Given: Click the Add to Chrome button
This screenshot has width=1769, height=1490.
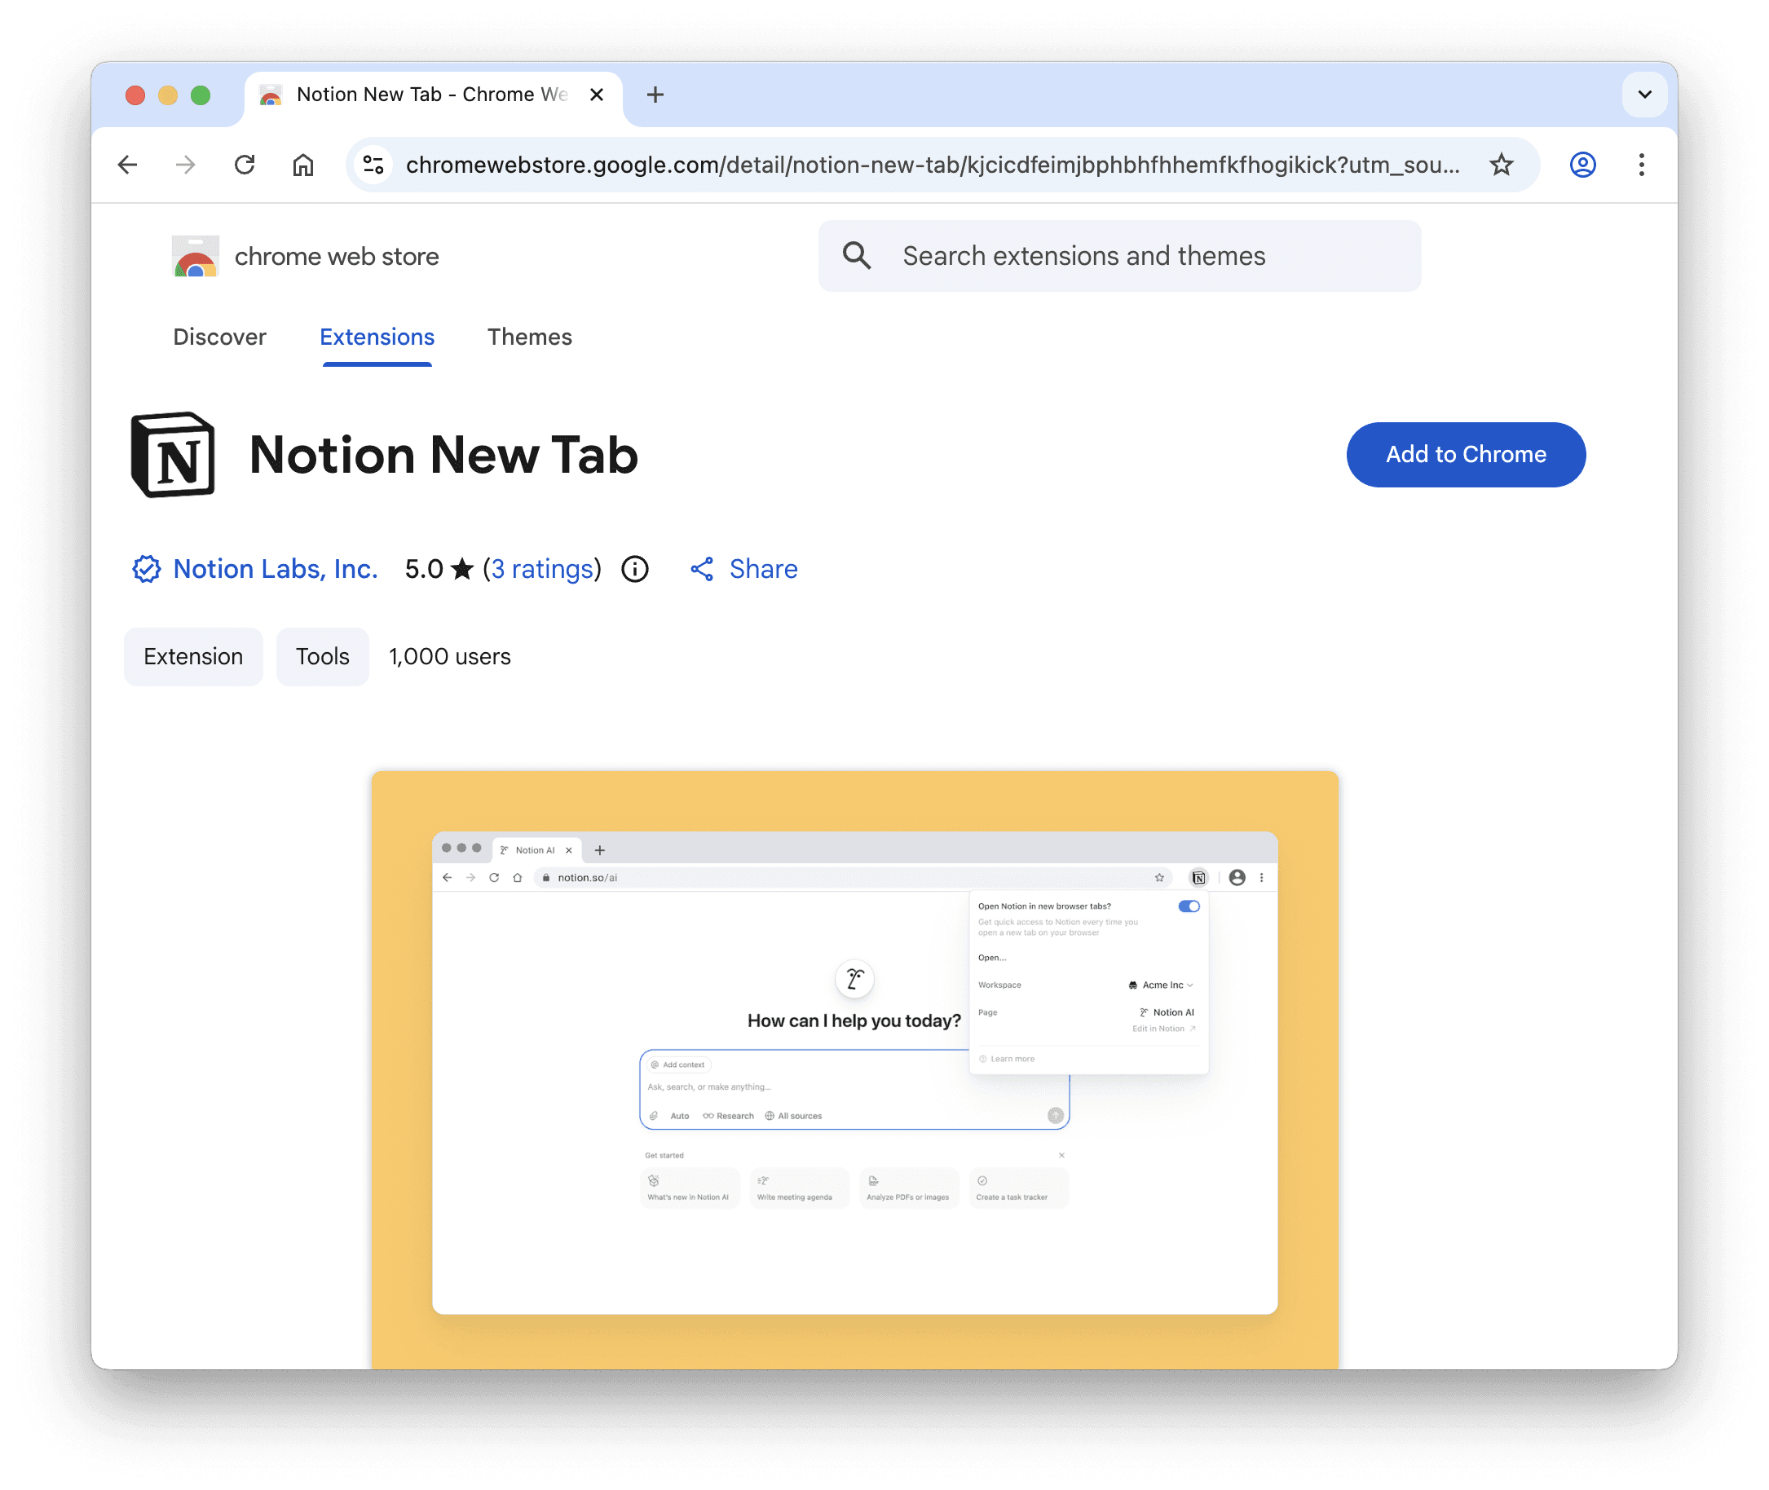Looking at the screenshot, I should point(1465,455).
